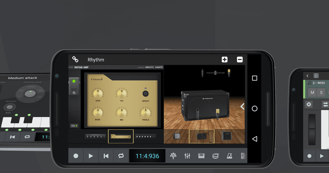Click the swap arrows icon on right phone
Screen dimensions: 329x173
[325, 104]
